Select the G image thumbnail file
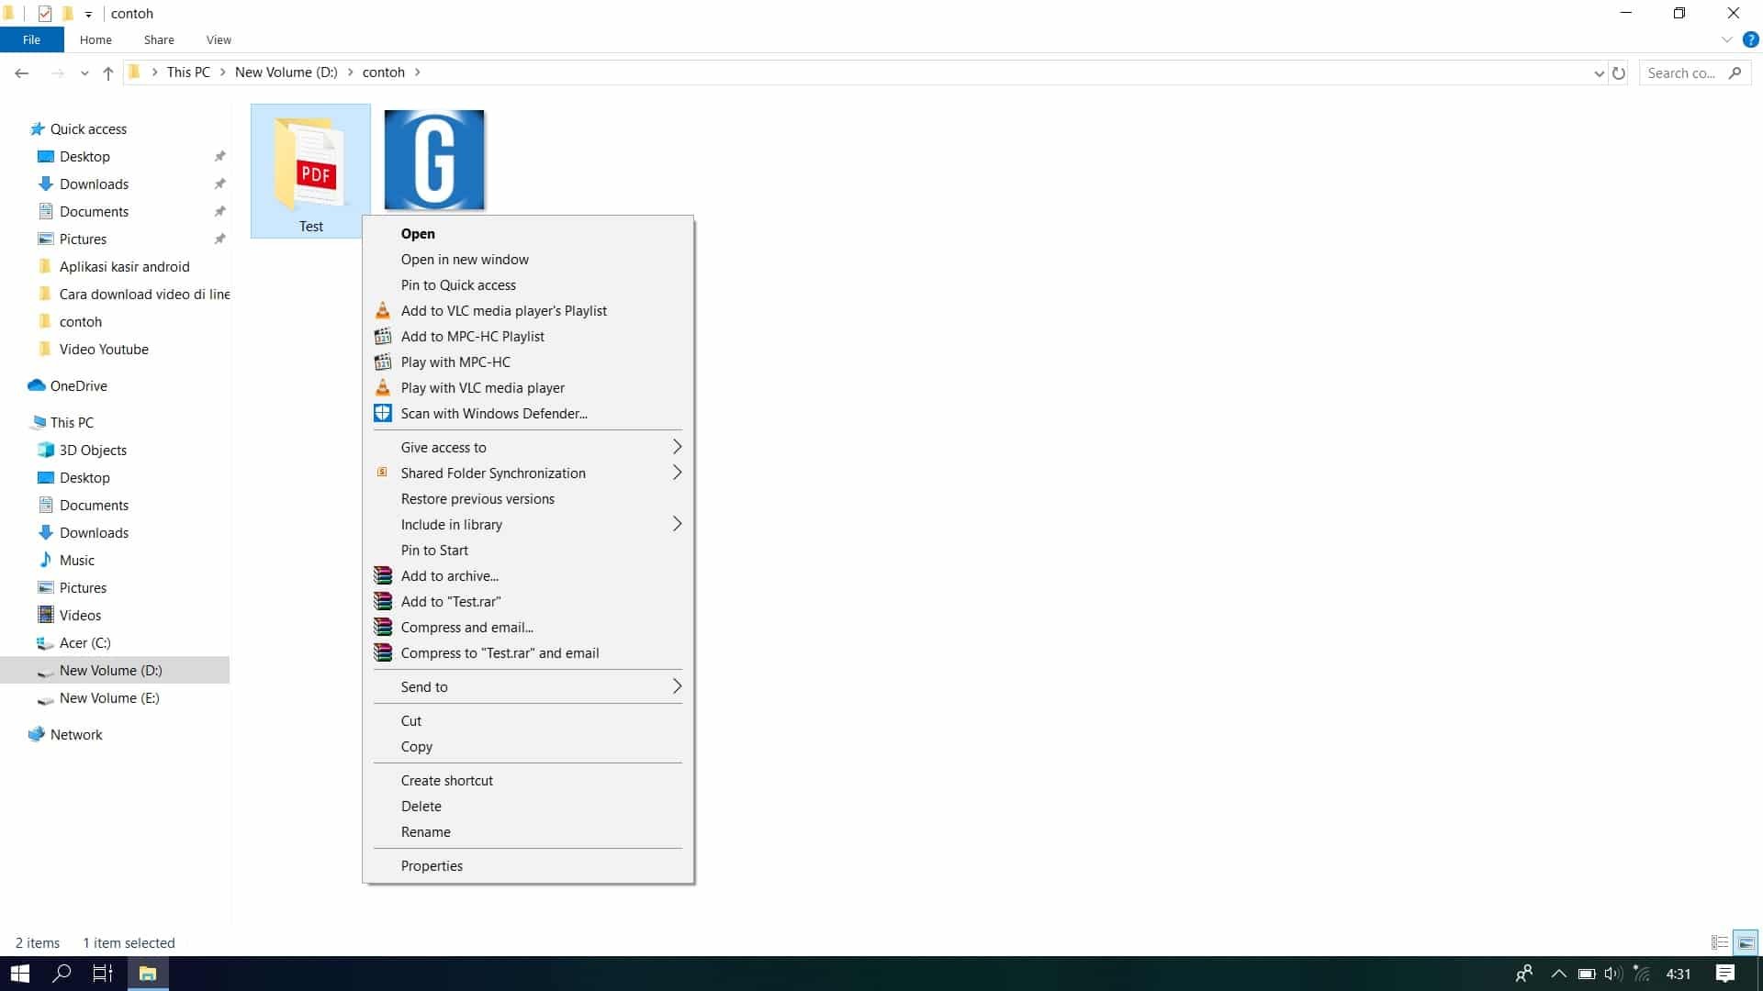This screenshot has height=991, width=1763. pos(434,161)
